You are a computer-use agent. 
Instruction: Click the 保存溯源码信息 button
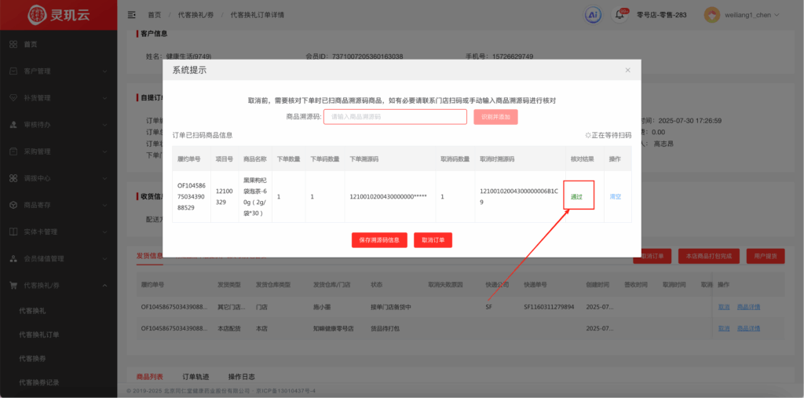point(379,240)
